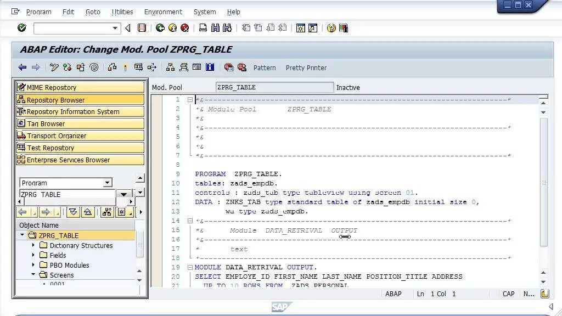
Task: Open the Customize Local Layout icon
Action: [344, 28]
